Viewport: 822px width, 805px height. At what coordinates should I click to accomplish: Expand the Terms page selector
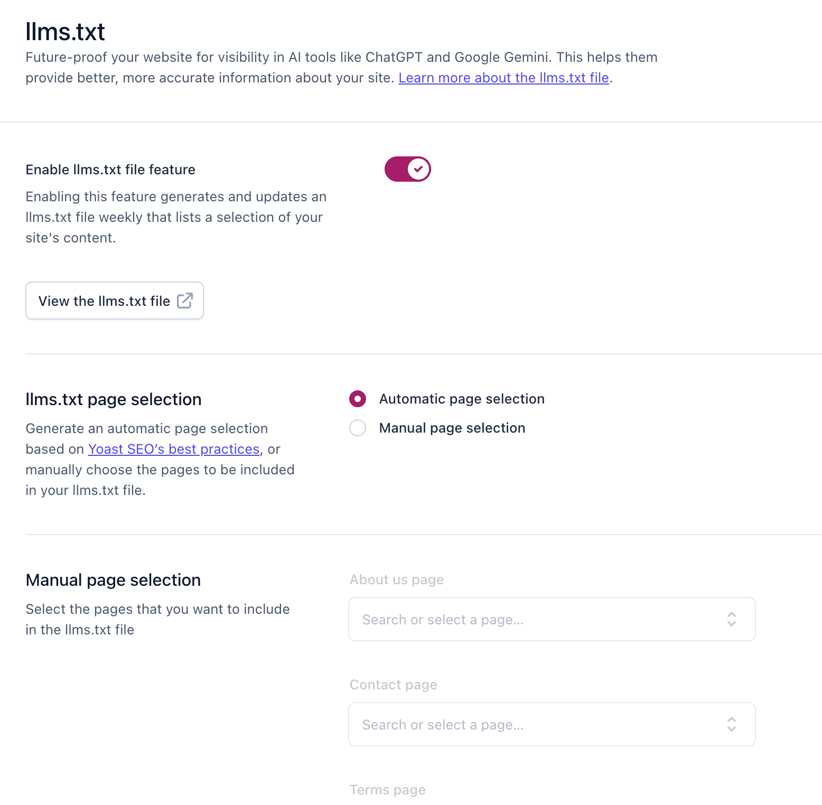click(x=552, y=798)
